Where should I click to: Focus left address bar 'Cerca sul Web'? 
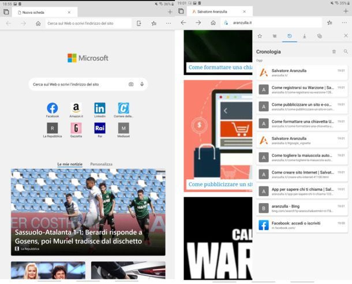coord(88,23)
